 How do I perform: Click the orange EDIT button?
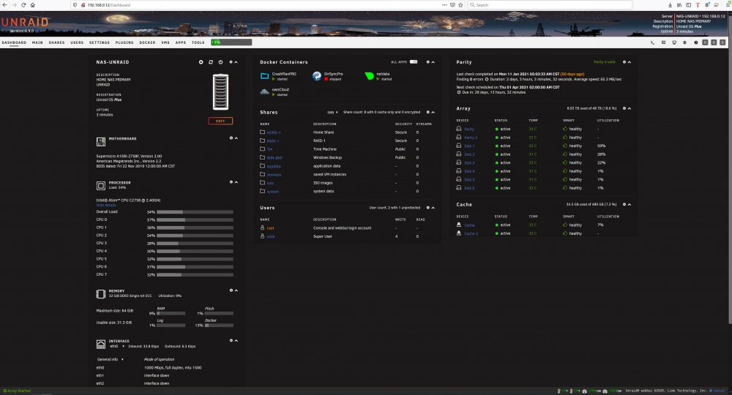(x=220, y=121)
